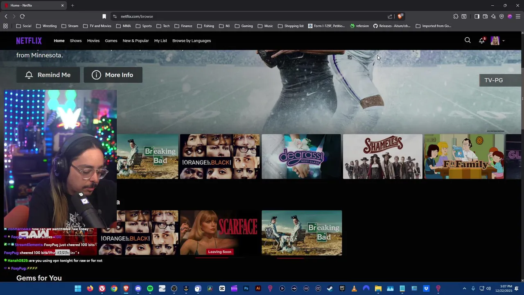Open Shopping list bookmarks folder
524x295 pixels.
click(291, 26)
